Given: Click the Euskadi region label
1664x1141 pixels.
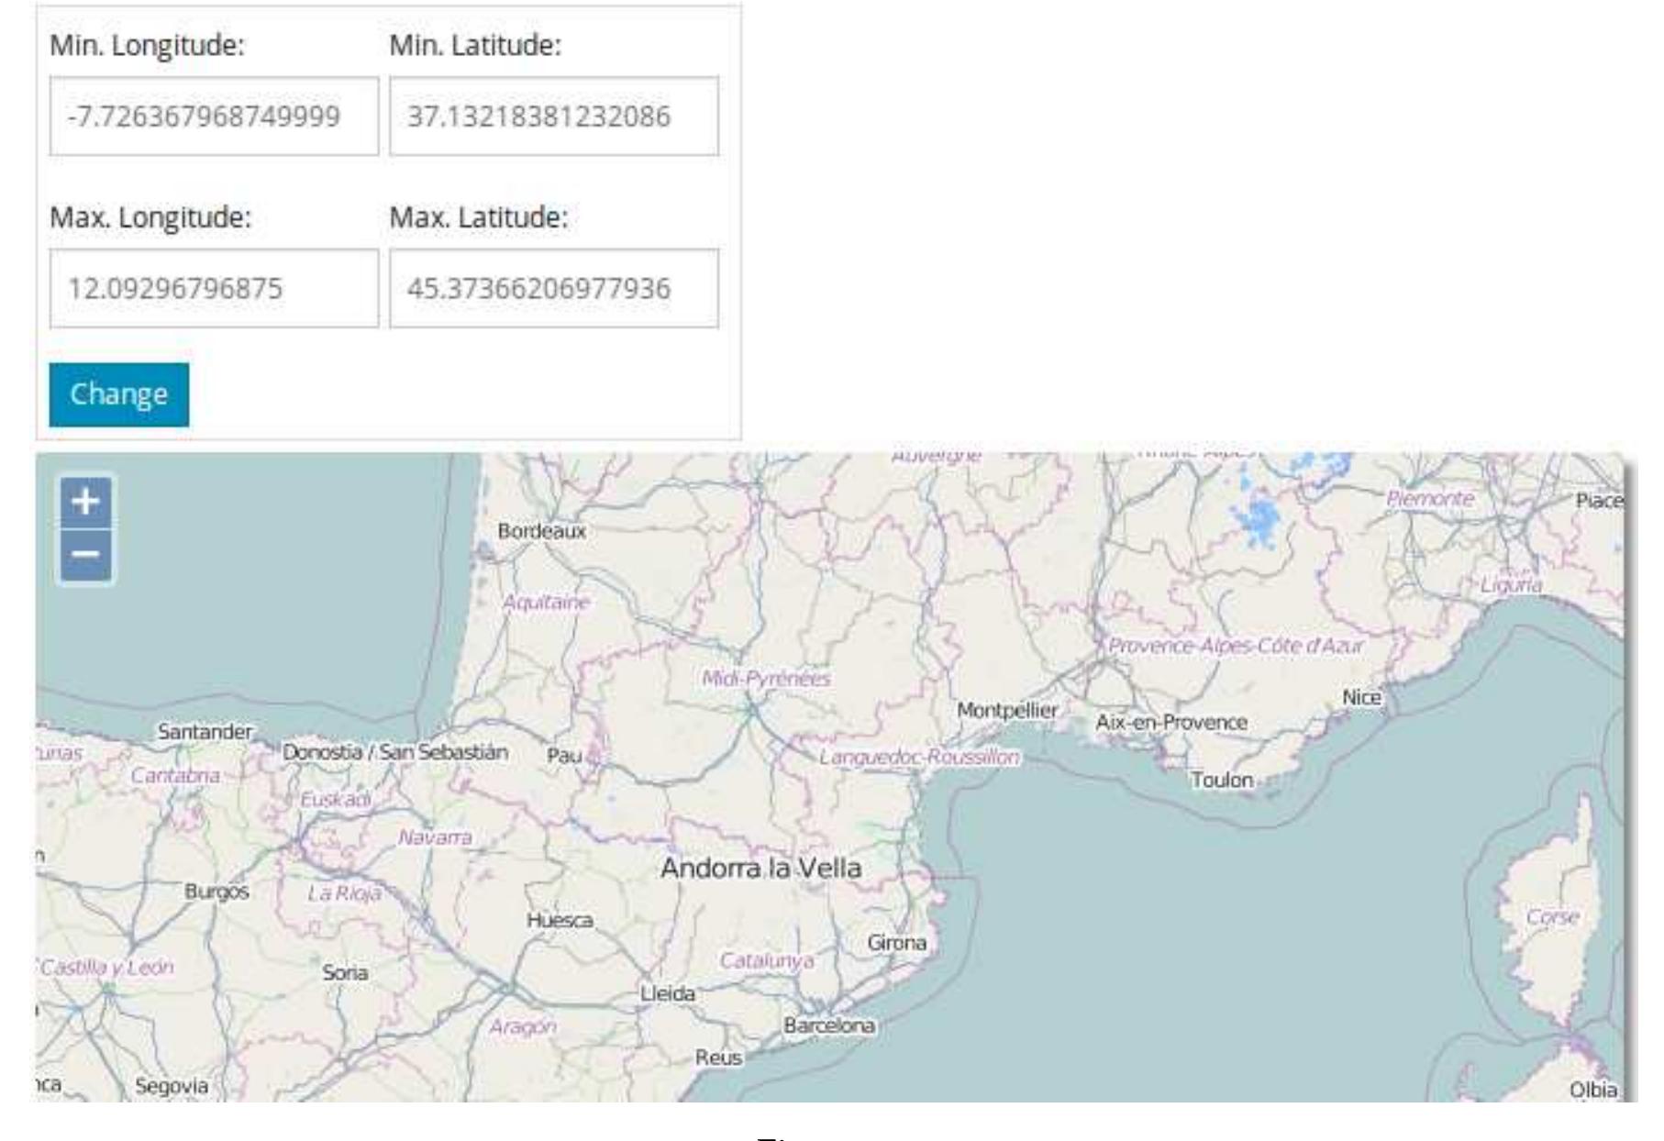Looking at the screenshot, I should pyautogui.click(x=336, y=800).
